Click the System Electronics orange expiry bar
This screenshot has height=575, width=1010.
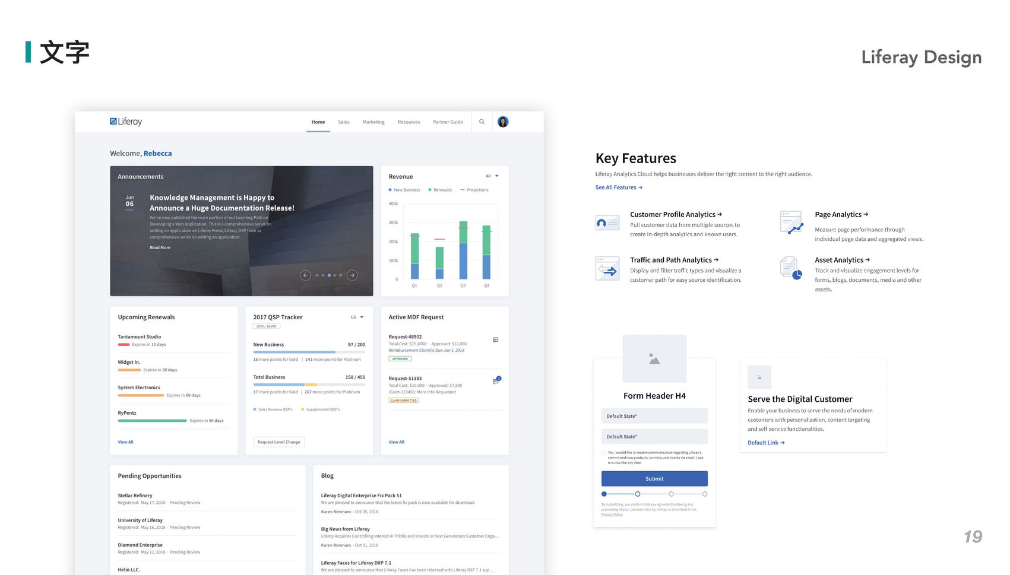pyautogui.click(x=141, y=395)
